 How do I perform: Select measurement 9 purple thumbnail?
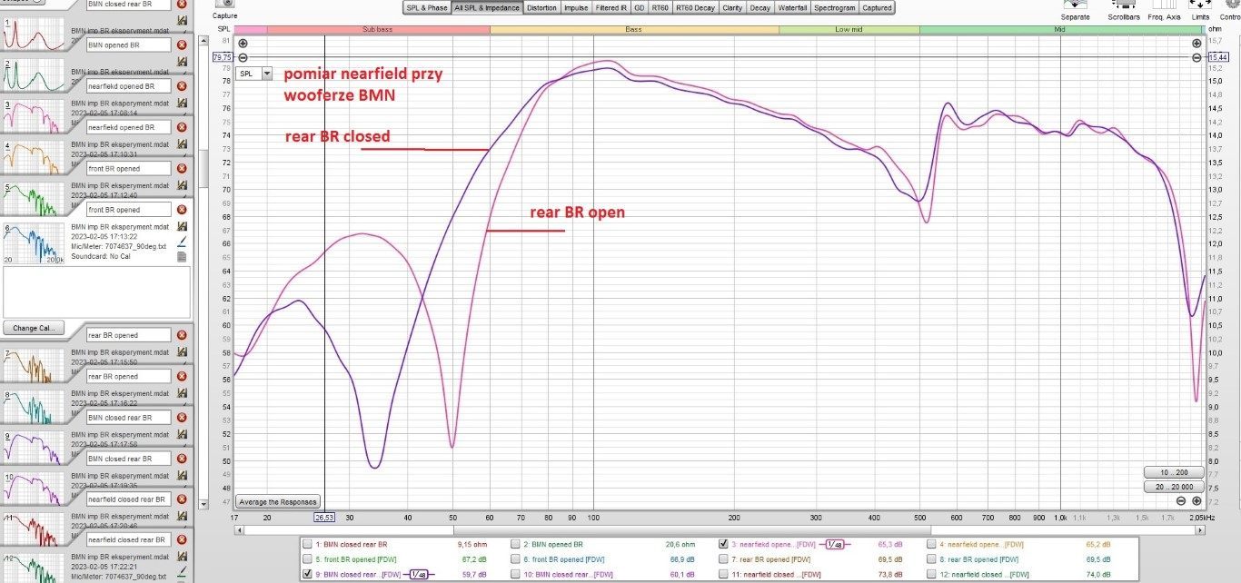[x=34, y=449]
